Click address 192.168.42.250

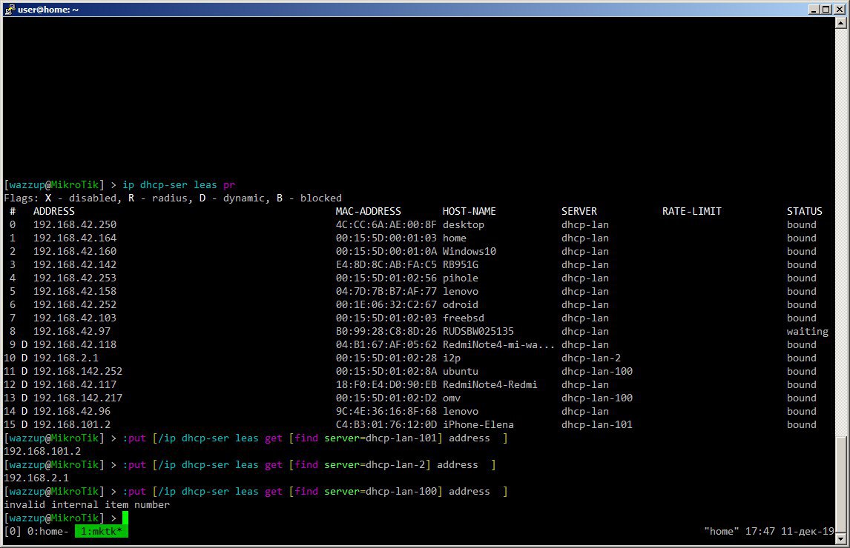click(75, 224)
